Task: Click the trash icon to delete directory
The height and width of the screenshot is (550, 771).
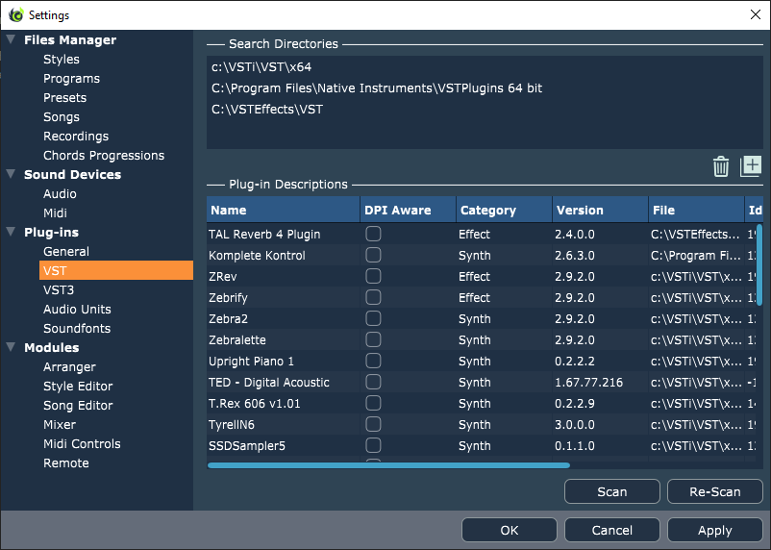Action: 721,166
